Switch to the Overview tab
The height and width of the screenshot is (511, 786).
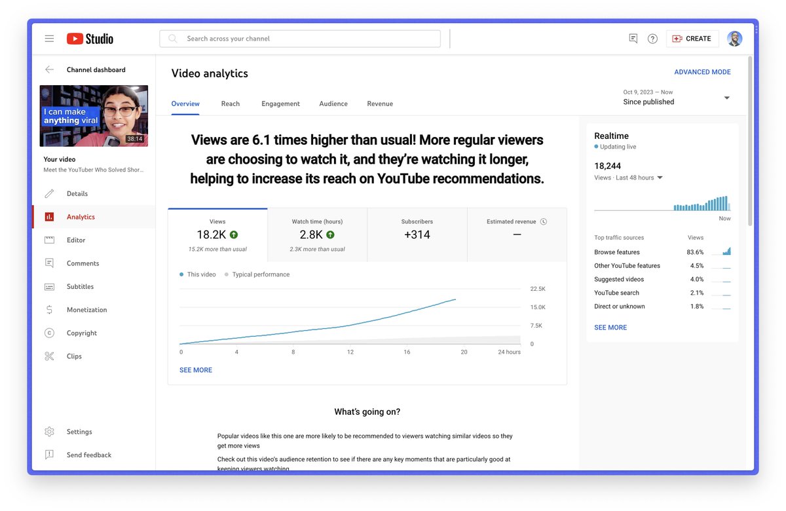(x=185, y=104)
